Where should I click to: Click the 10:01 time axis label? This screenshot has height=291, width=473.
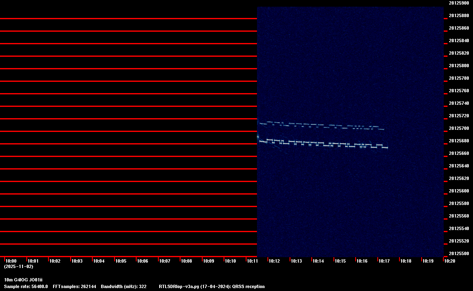(33, 261)
